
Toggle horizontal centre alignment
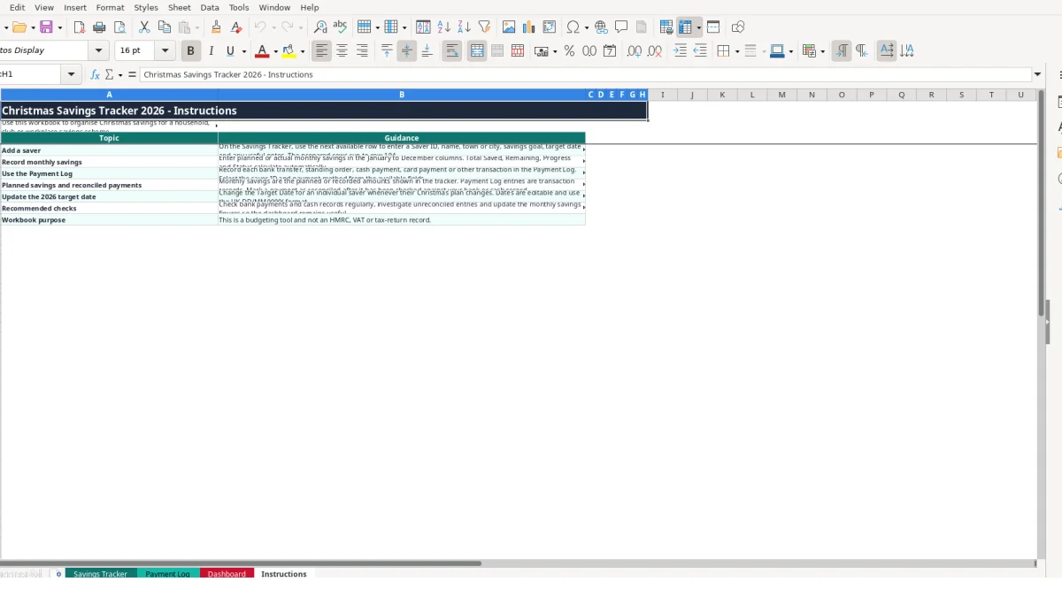(x=342, y=51)
